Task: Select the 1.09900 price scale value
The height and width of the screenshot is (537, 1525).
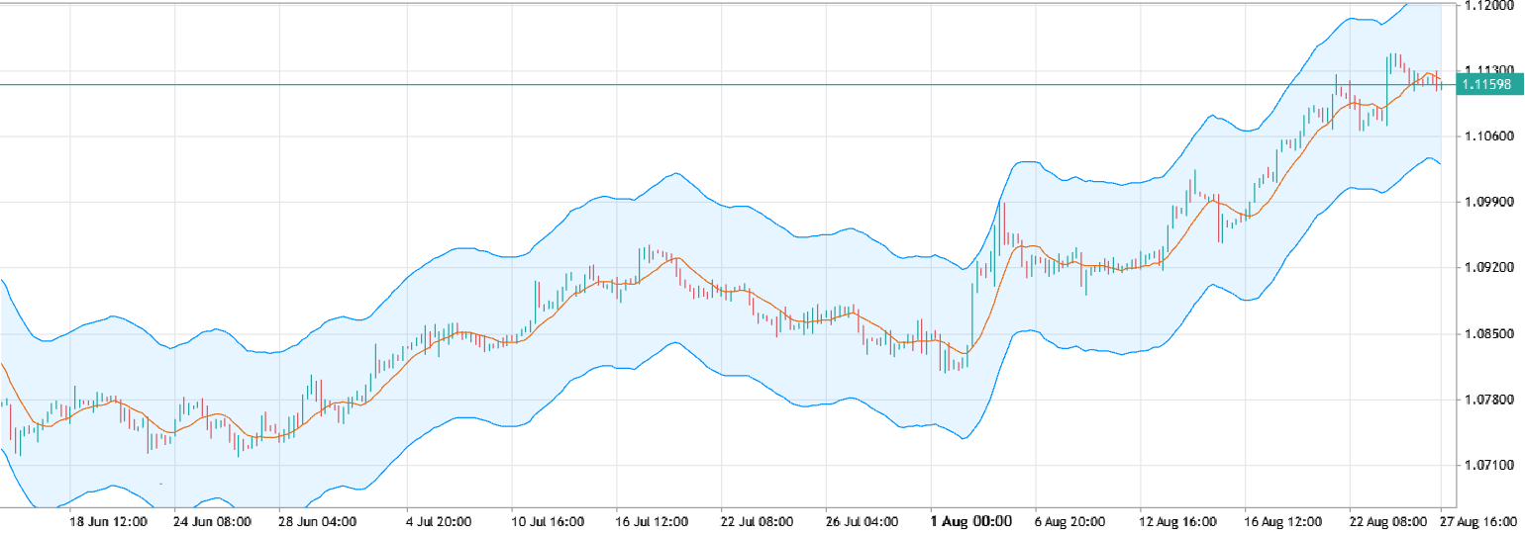Action: 1490,202
